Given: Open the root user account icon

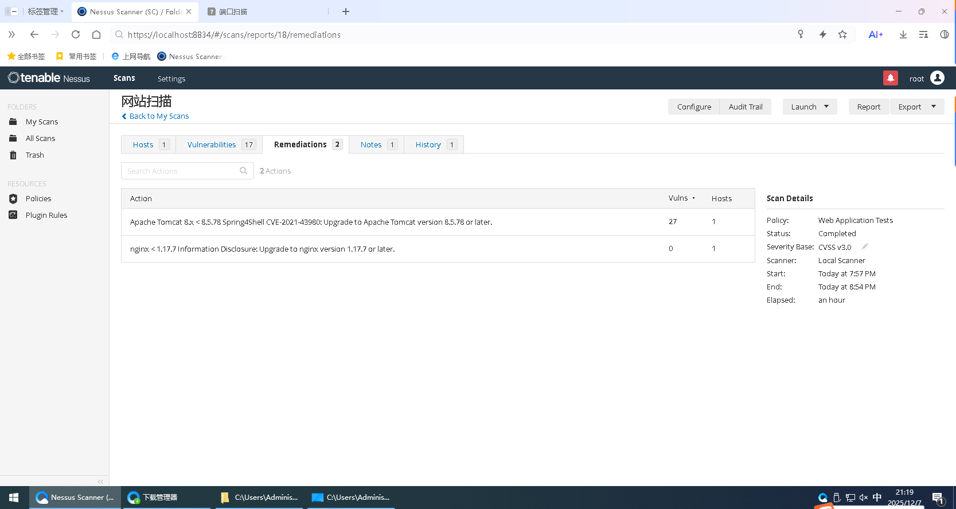Looking at the screenshot, I should 937,78.
